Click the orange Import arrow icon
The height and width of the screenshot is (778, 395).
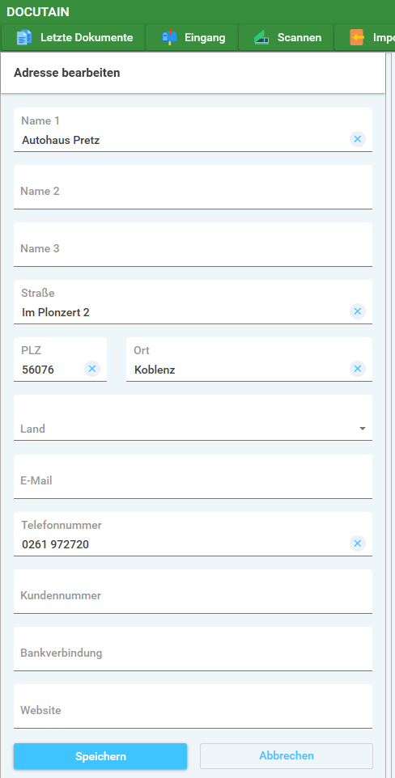(x=357, y=38)
